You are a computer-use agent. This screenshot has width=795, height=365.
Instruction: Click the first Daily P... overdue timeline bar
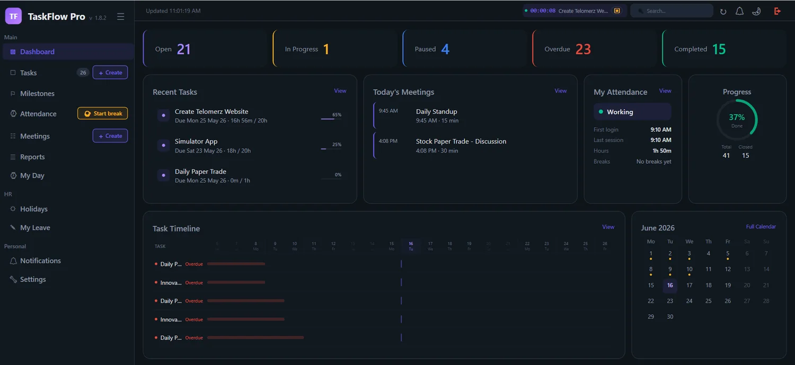pos(236,264)
